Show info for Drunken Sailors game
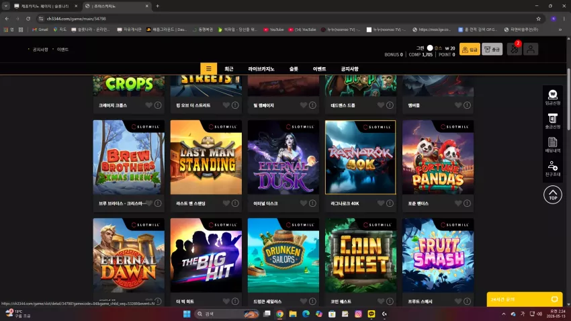Image resolution: width=571 pixels, height=321 pixels. click(x=312, y=302)
